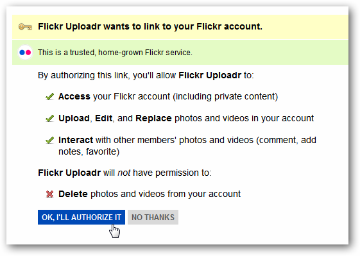Click the bold Access permission word
360x256 pixels.
tap(74, 96)
